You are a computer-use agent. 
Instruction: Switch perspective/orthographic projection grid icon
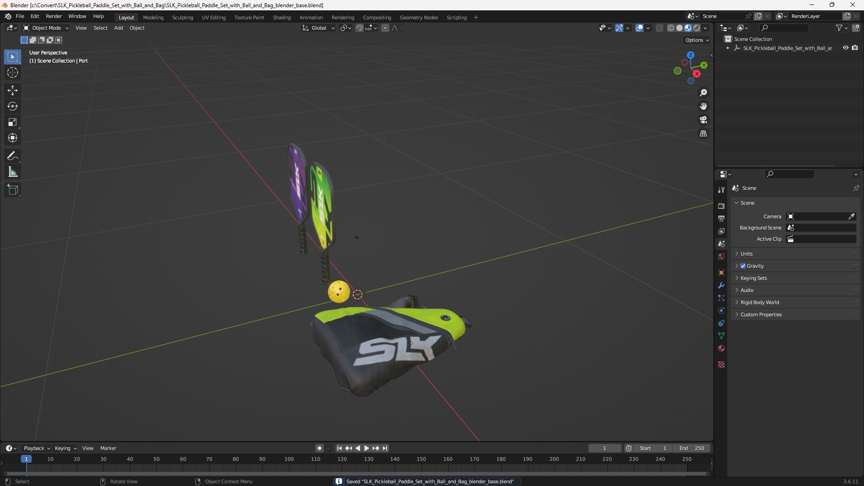pos(703,134)
